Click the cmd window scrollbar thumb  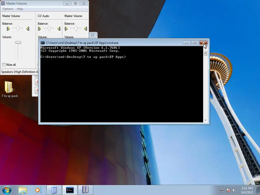point(205,53)
